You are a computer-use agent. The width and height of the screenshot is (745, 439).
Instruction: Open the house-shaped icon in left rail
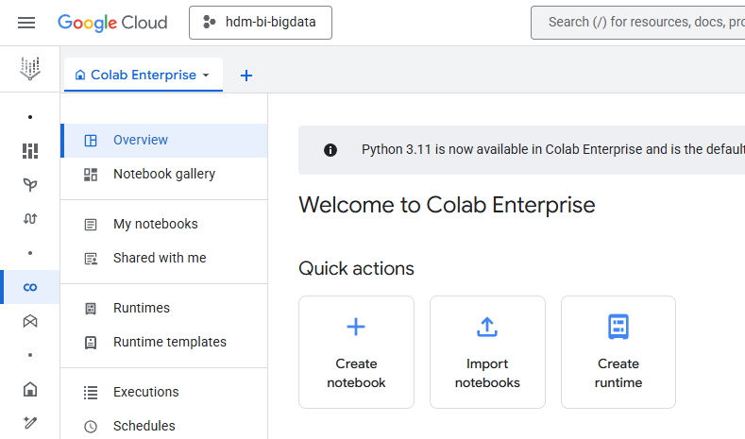(x=30, y=389)
